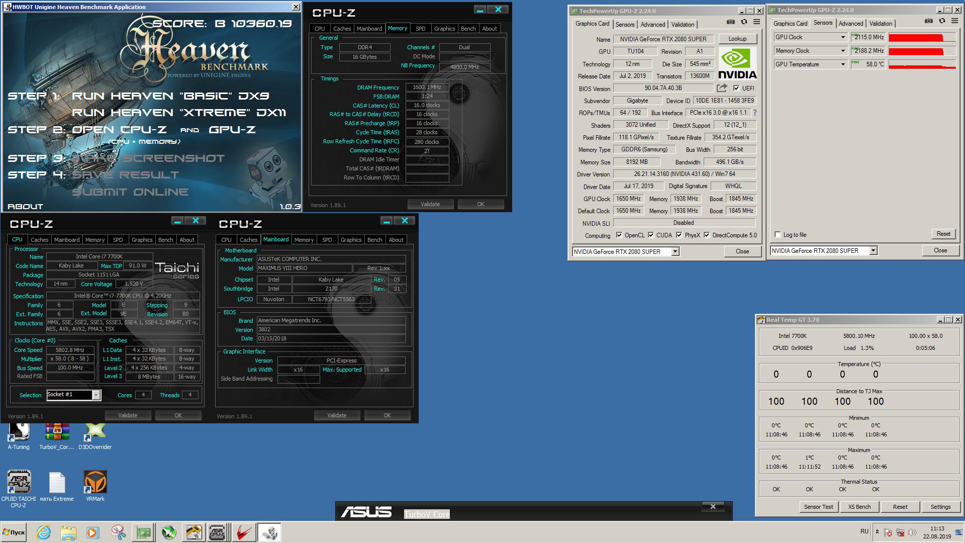965x543 pixels.
Task: Click Reset button in Real Temp
Action: pyautogui.click(x=900, y=507)
